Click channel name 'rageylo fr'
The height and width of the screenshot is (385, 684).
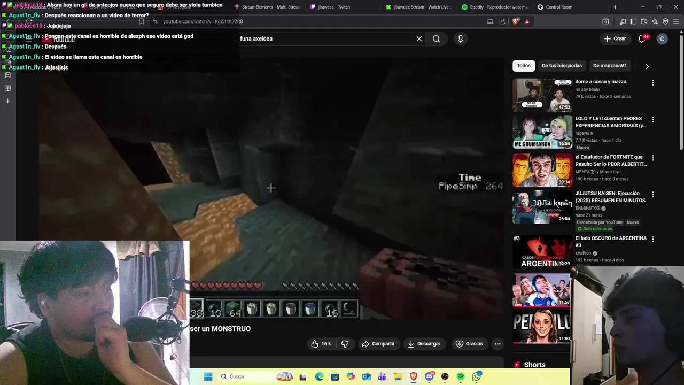coord(584,133)
